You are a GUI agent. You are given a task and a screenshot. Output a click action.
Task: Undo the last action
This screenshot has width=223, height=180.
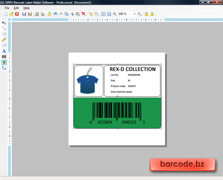(x=55, y=14)
